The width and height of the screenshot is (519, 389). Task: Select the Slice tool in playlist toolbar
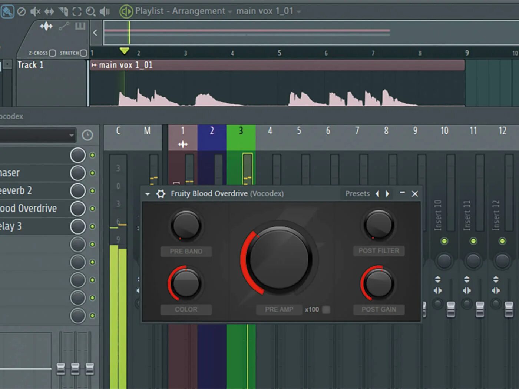click(63, 11)
